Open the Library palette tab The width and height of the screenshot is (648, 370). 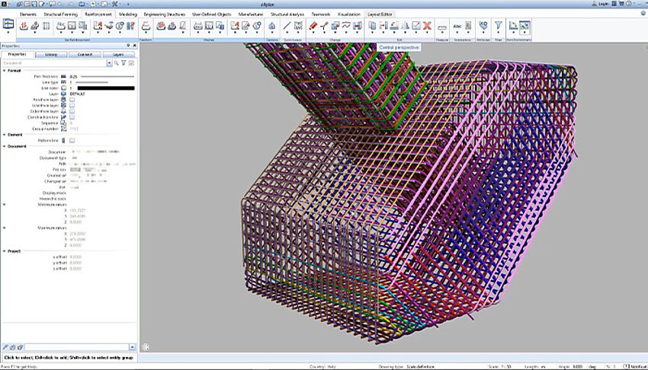coord(51,55)
